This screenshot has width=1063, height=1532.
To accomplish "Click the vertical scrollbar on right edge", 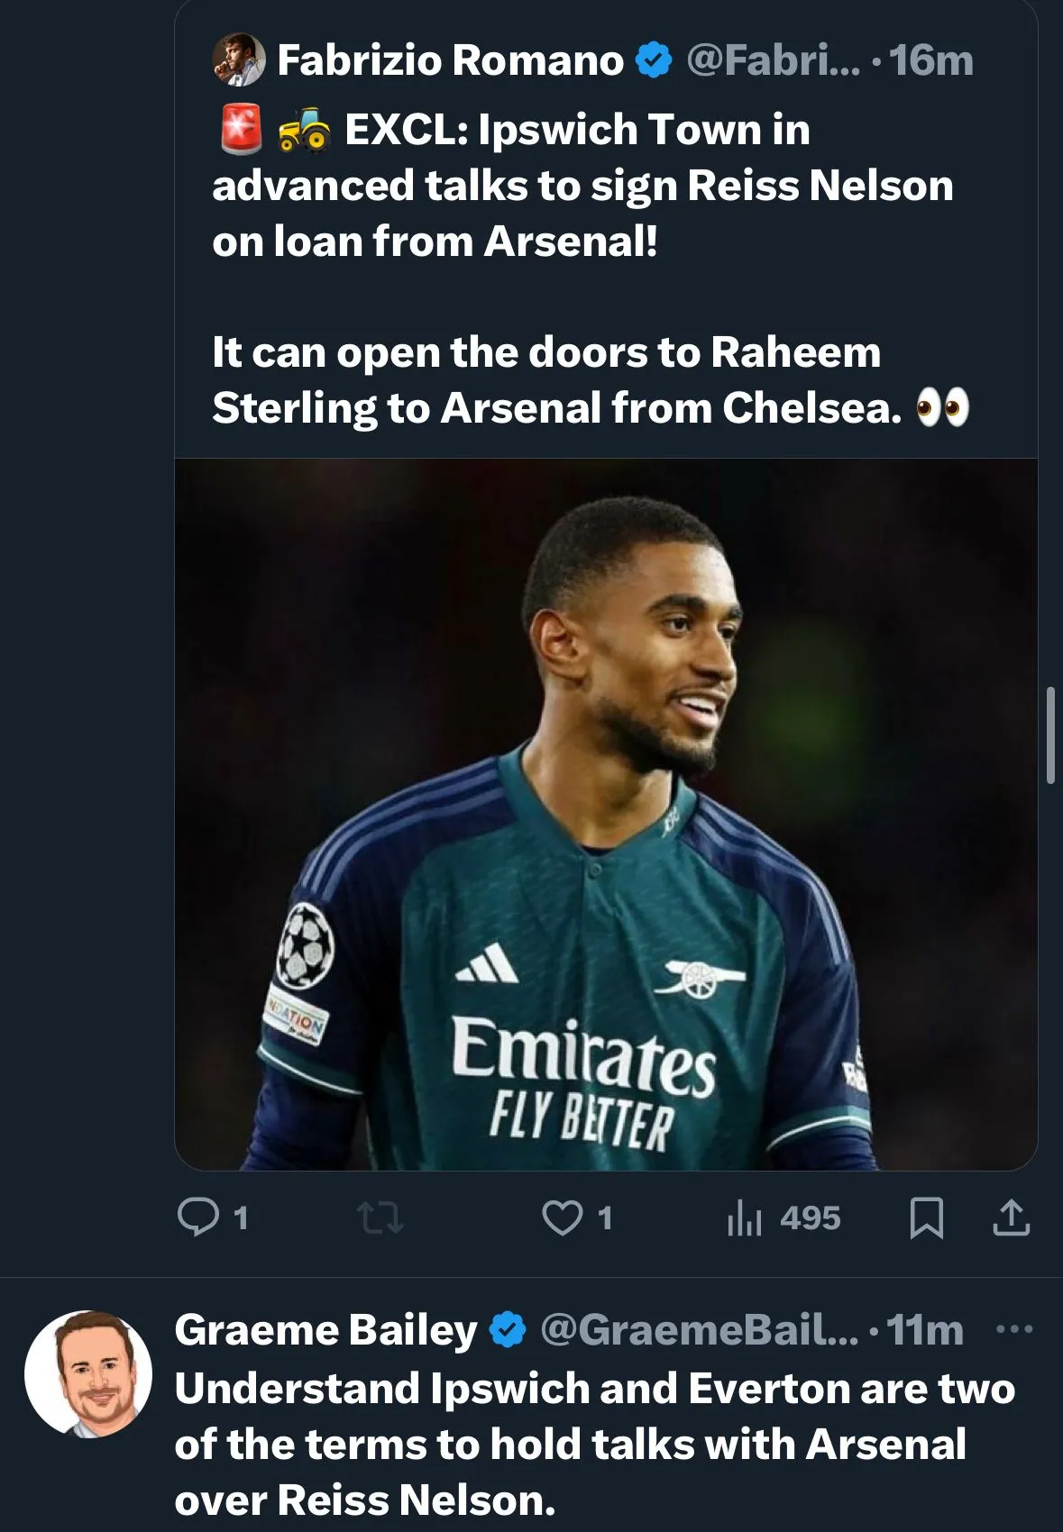I will (x=1050, y=734).
